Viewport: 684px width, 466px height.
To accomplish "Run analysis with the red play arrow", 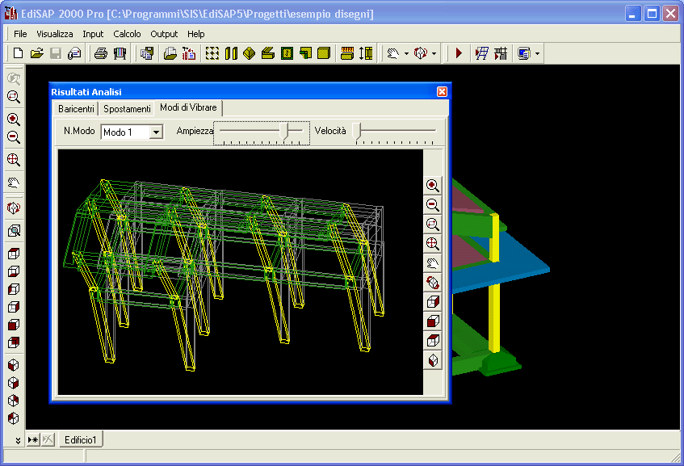I will (459, 53).
